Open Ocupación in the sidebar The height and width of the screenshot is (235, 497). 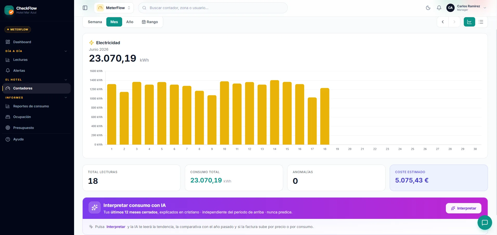36,117
